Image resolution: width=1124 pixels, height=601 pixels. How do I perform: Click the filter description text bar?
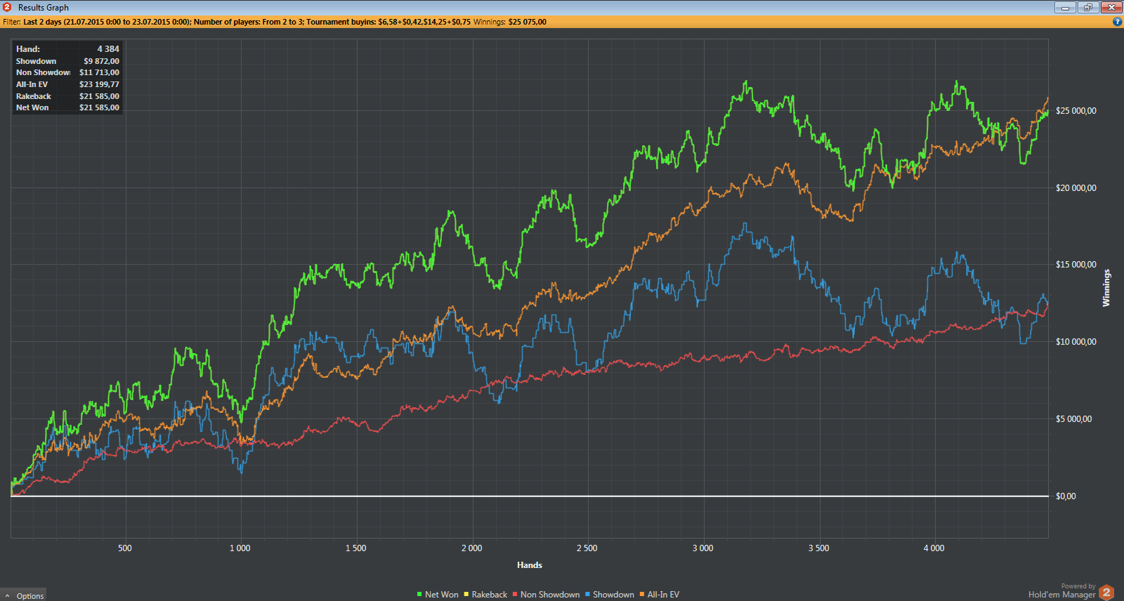coord(274,22)
